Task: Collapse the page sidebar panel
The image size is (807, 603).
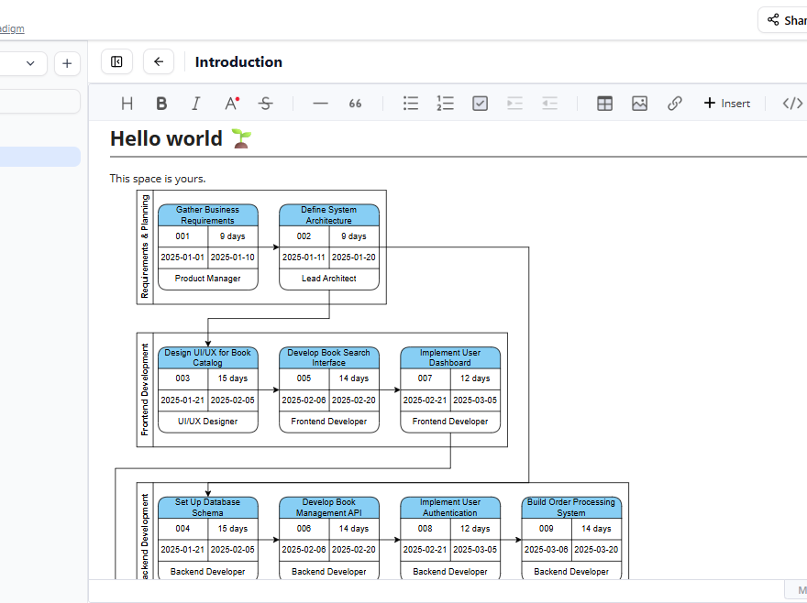Action: click(116, 61)
